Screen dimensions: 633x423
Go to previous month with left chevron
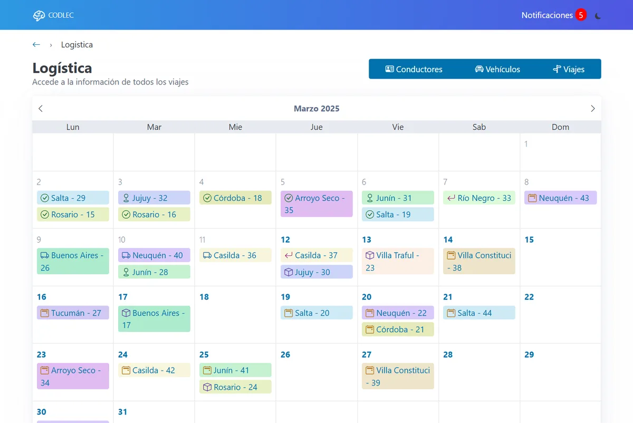pos(41,109)
